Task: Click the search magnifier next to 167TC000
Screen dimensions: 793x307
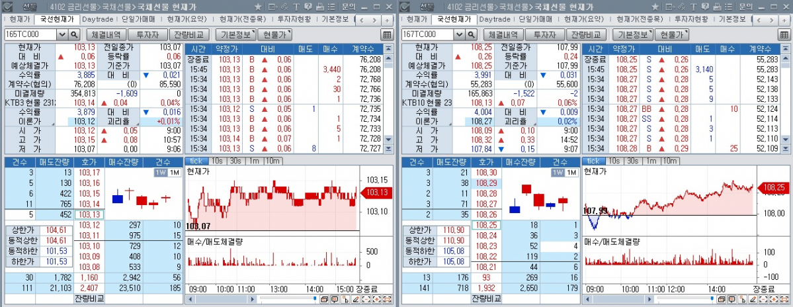Action: pos(471,34)
